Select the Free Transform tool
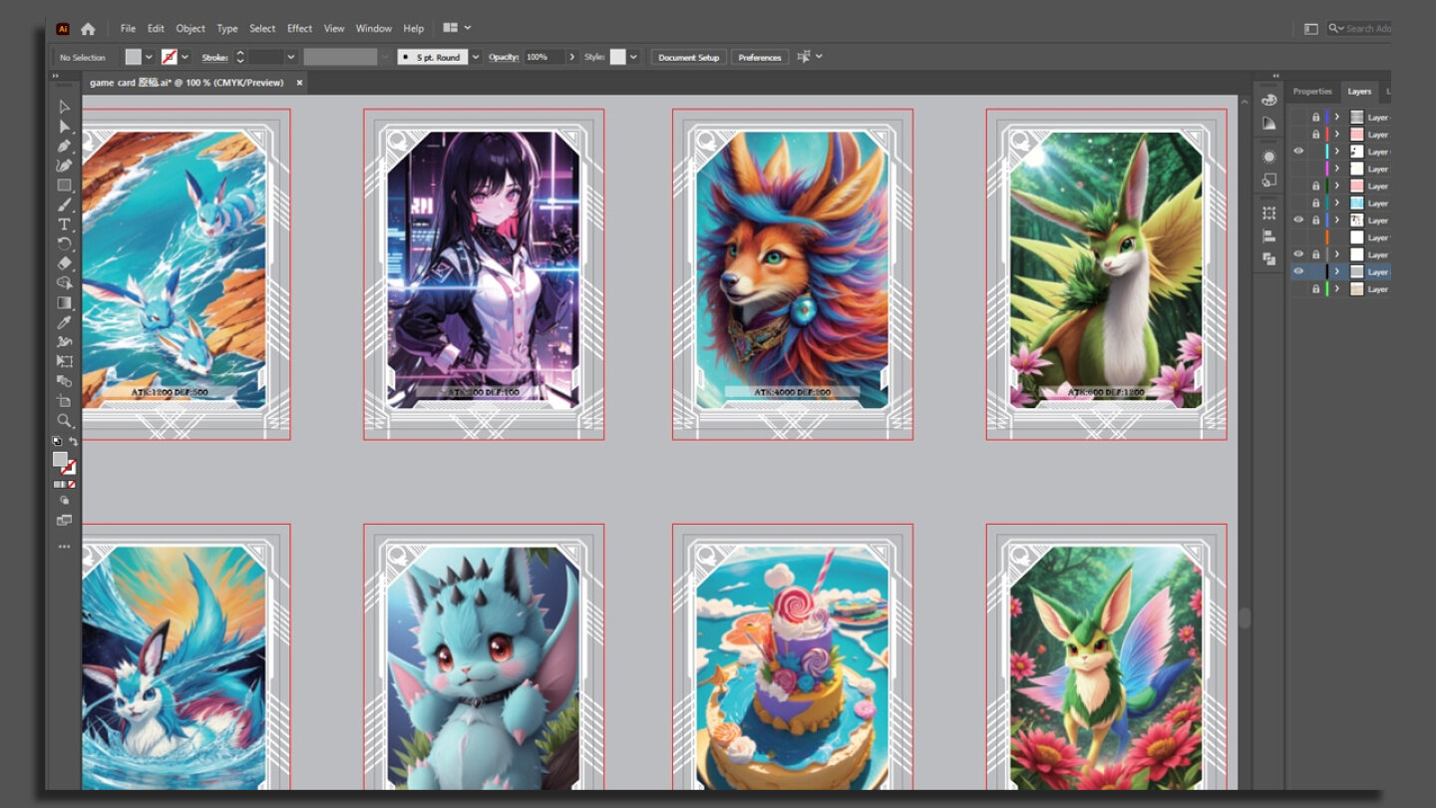 click(x=65, y=361)
